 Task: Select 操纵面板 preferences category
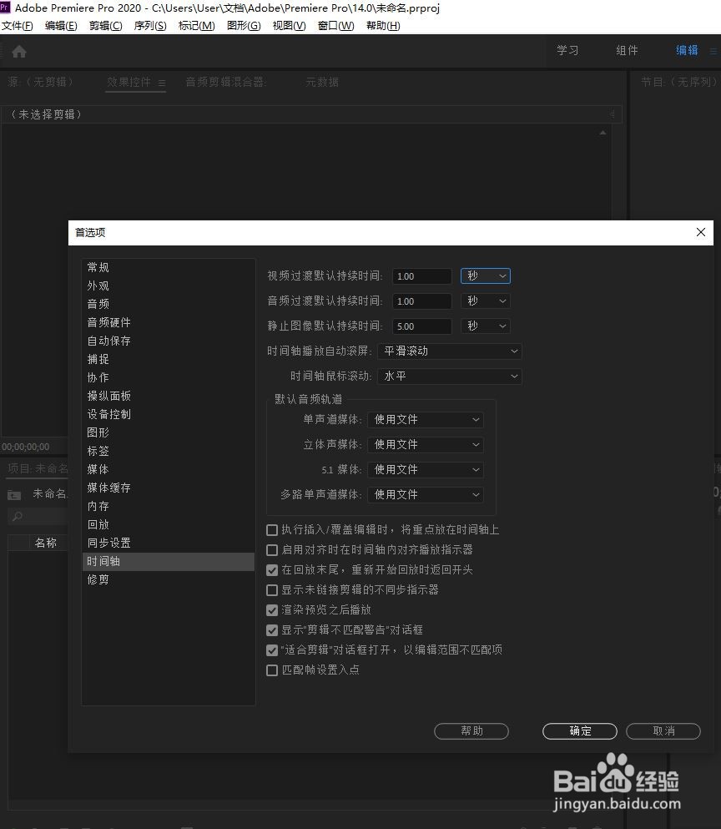click(x=168, y=396)
